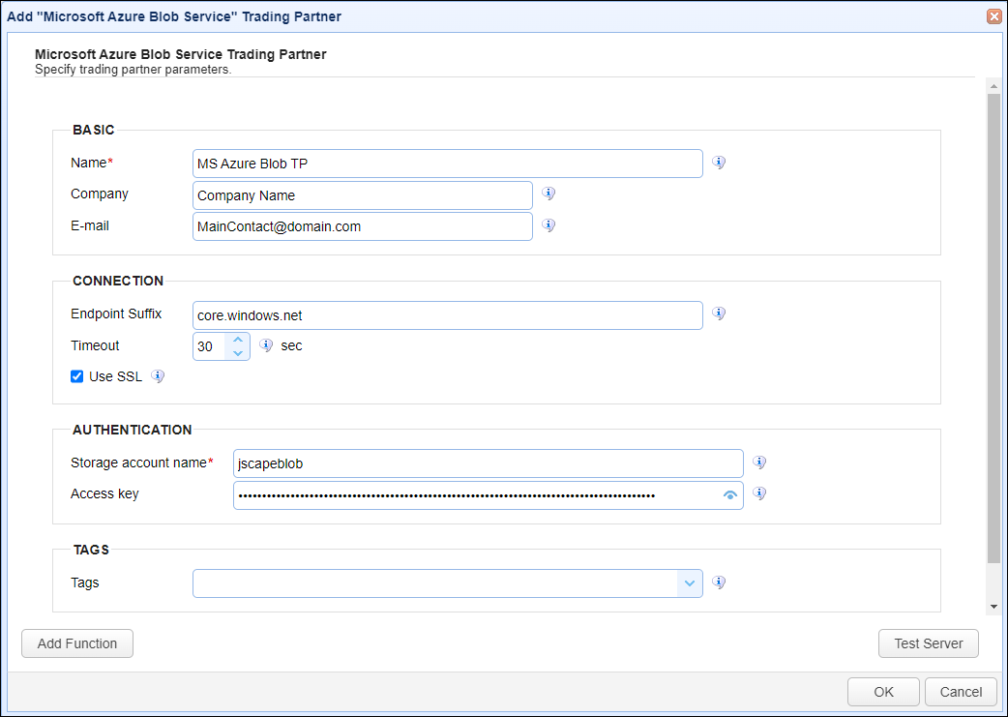Viewport: 1008px width, 717px height.
Task: Click the info icon beside Company field
Action: pos(548,194)
